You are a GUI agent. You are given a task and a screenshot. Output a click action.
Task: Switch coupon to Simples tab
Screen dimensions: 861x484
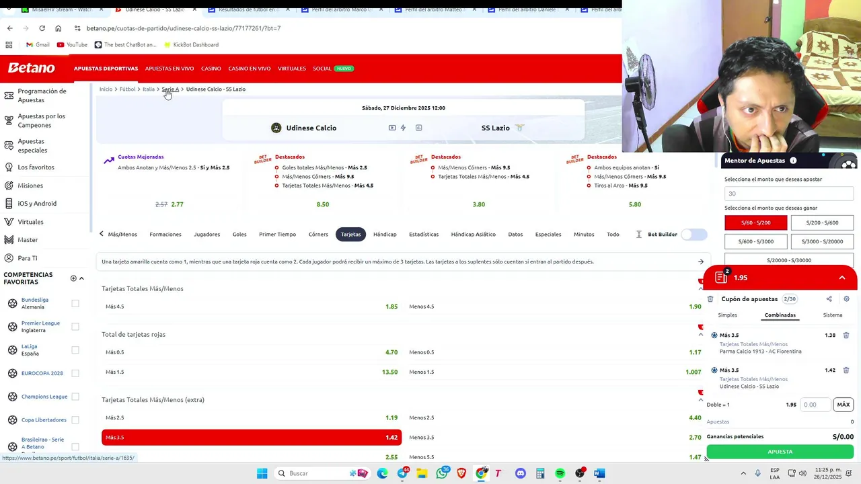tap(727, 315)
